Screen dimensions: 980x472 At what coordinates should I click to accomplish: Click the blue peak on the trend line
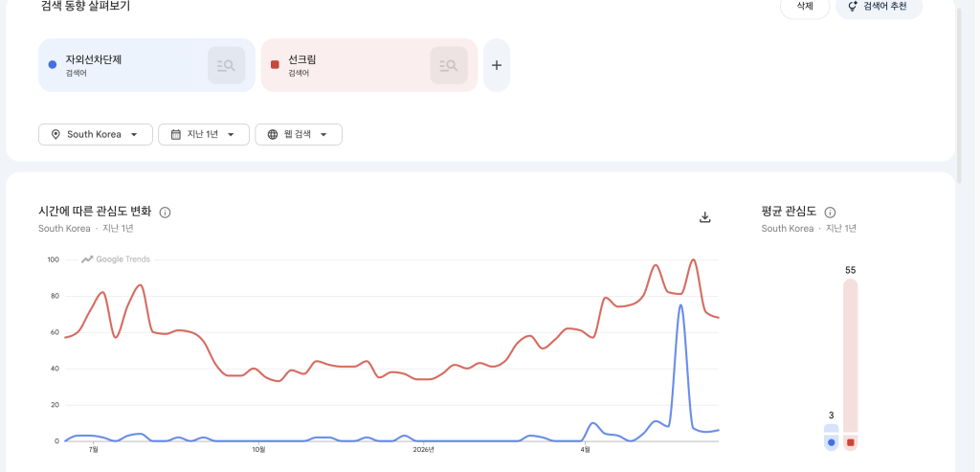pyautogui.click(x=680, y=305)
